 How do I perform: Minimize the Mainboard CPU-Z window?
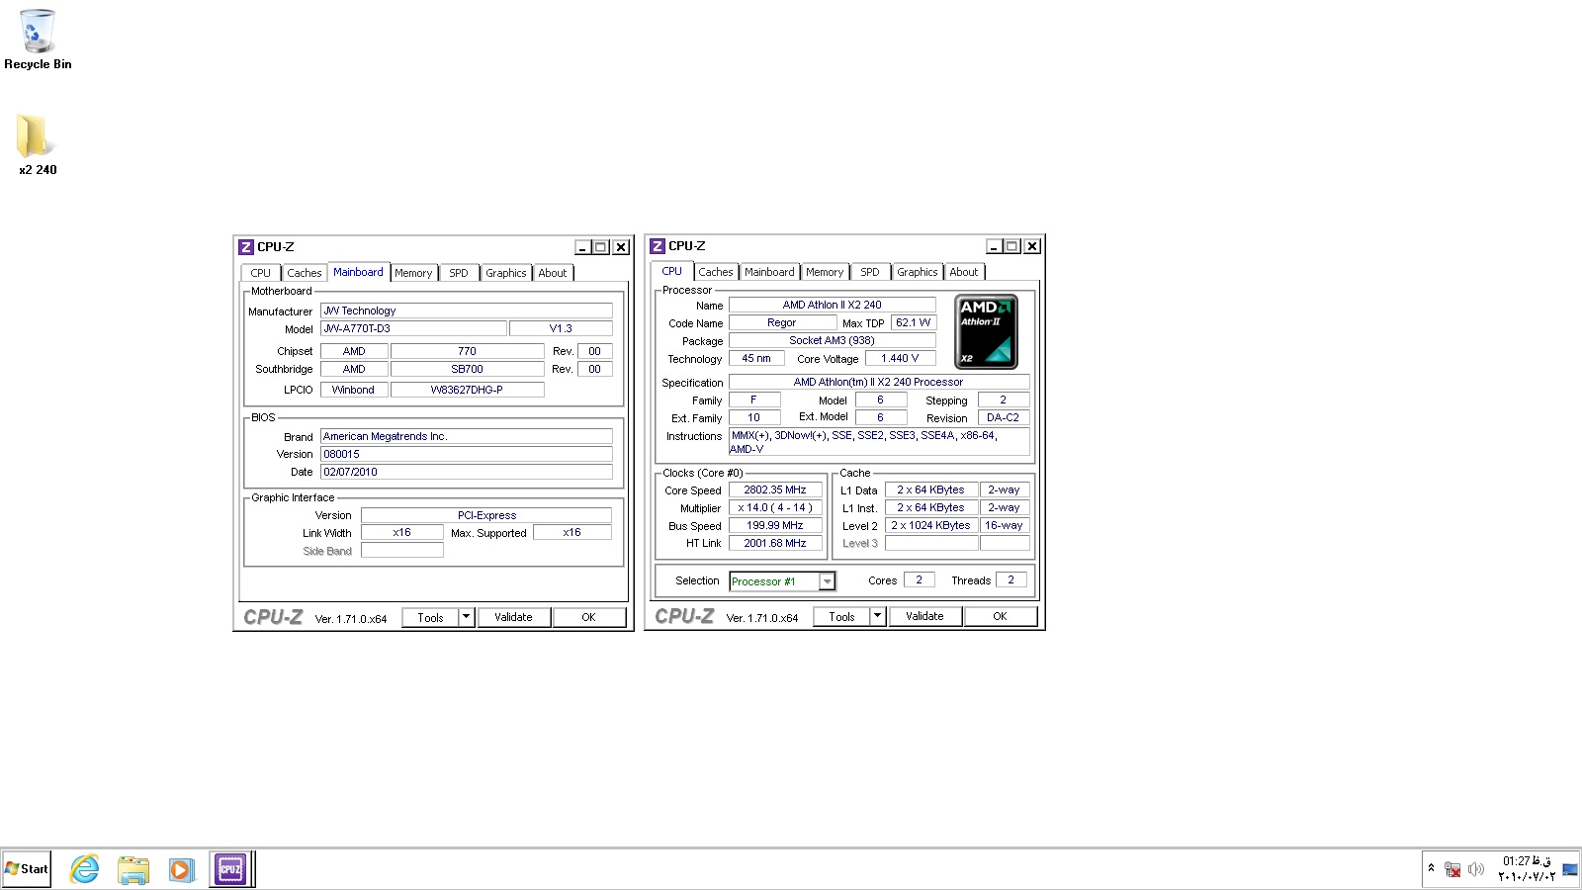(x=583, y=247)
